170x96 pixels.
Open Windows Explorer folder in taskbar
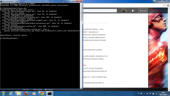pos(19,94)
